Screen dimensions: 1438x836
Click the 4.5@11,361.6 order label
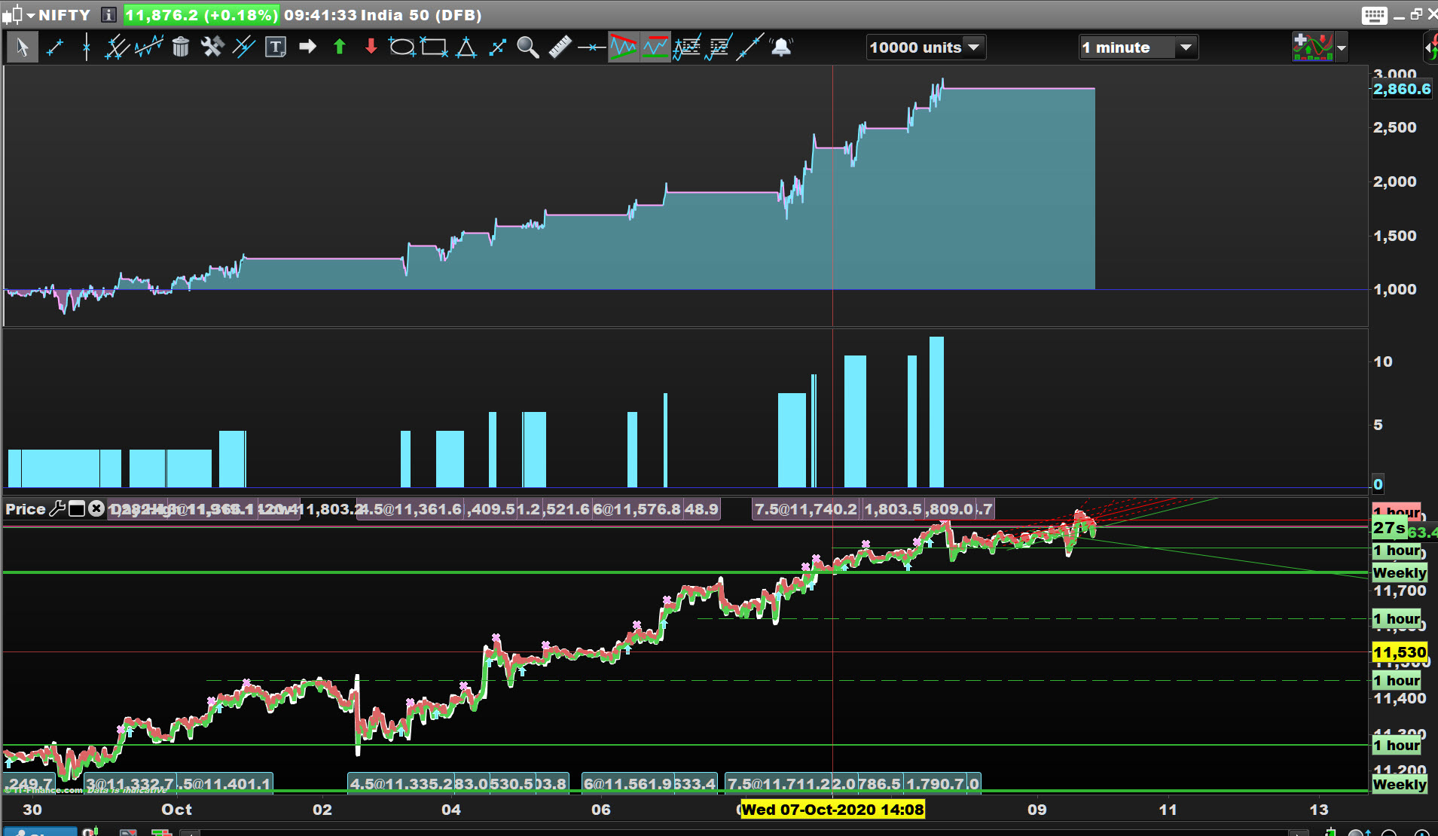411,509
